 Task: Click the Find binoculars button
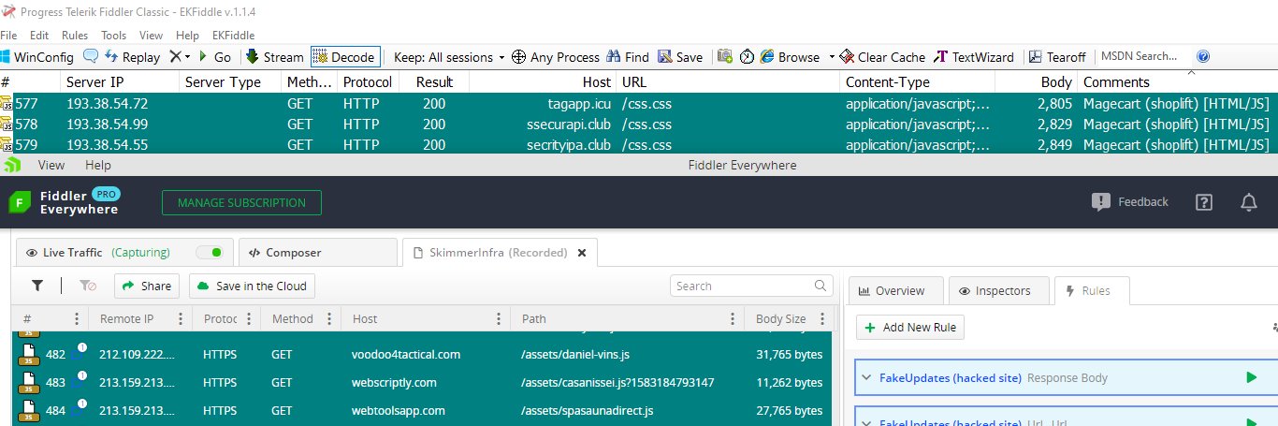[x=628, y=57]
